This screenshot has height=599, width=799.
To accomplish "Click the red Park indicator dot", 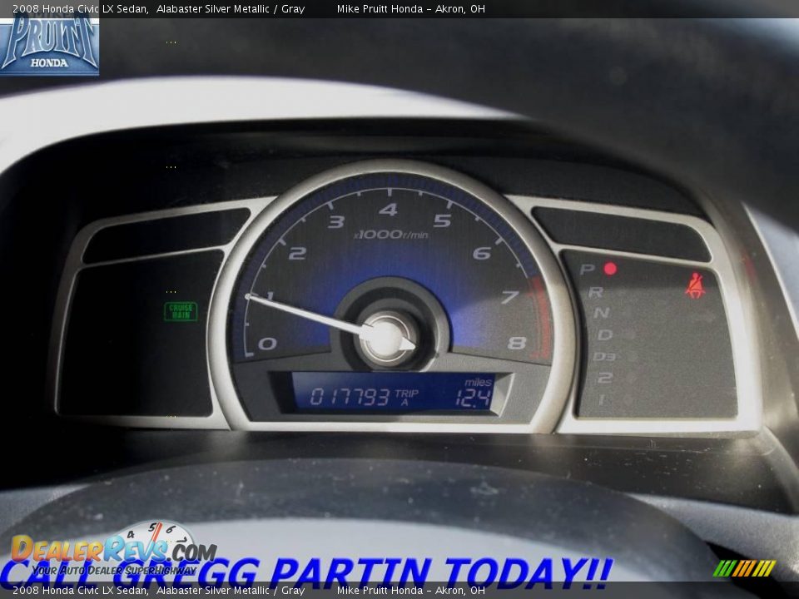I will pos(610,269).
